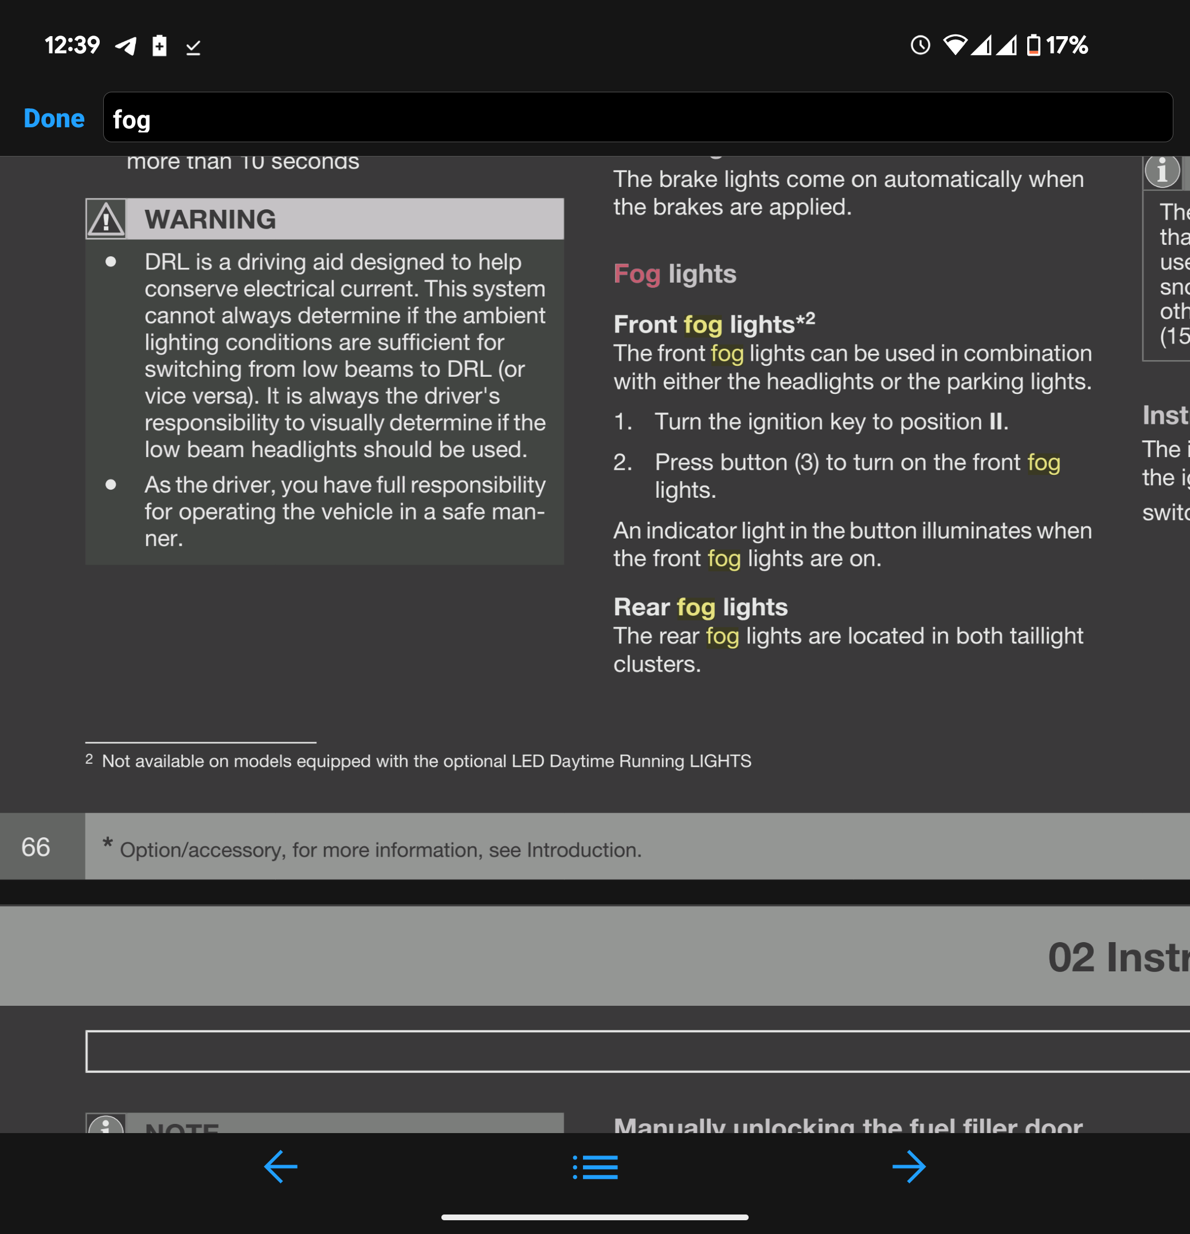Tap the battery saver status icon
The width and height of the screenshot is (1190, 1234).
160,45
